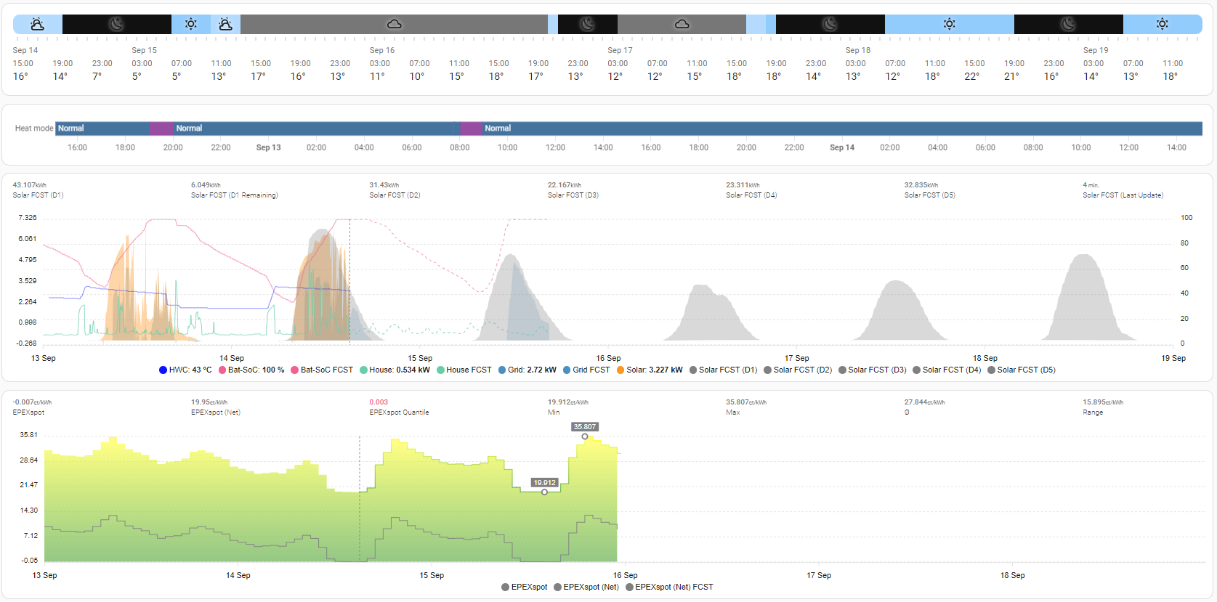Image resolution: width=1217 pixels, height=602 pixels.
Task: Open the Solar FCST (D1 Remaining) 6.049 kWh value
Action: [x=206, y=185]
